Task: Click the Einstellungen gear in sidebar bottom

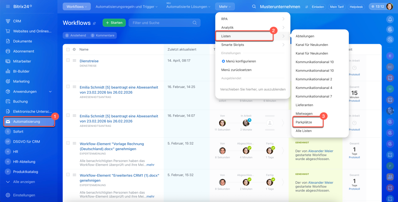Action: point(8,195)
